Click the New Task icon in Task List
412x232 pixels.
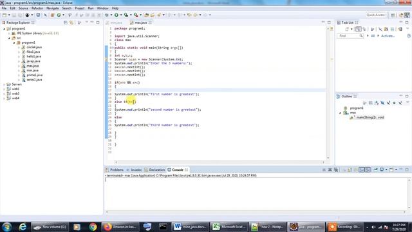[347, 29]
